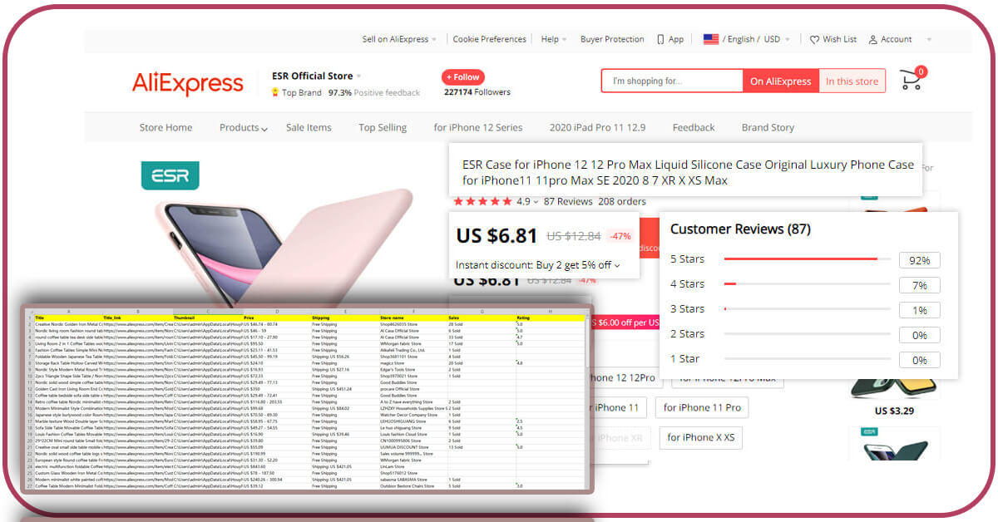Screen dimensions: 998x522
Task: Click the red star rating icons
Action: (x=482, y=201)
